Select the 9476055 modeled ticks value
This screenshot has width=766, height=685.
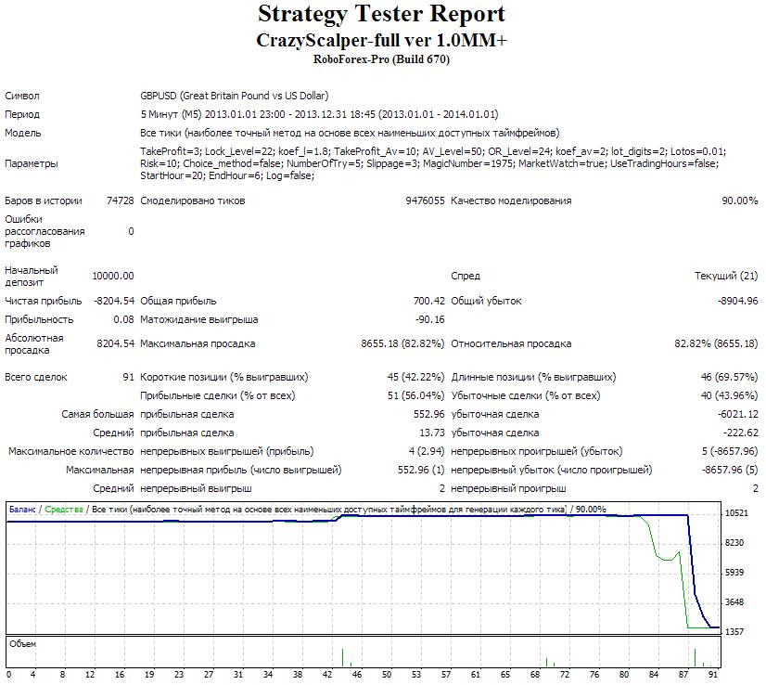[x=425, y=200]
